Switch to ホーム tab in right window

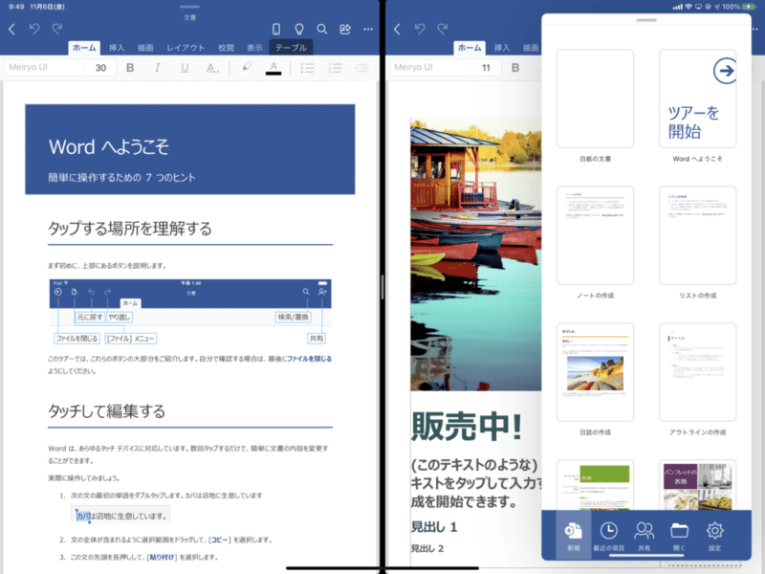click(x=470, y=47)
